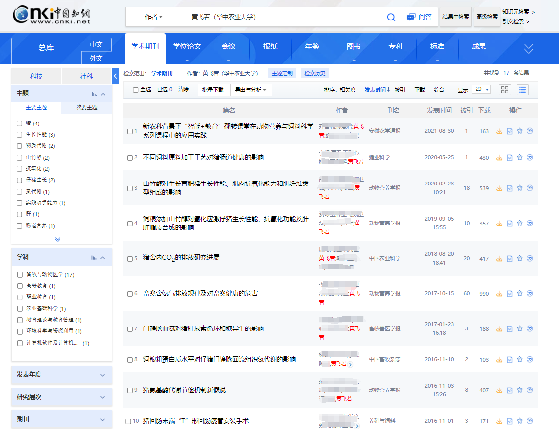Favorite the 2016-11-03 article
The width and height of the screenshot is (559, 429).
click(x=520, y=390)
